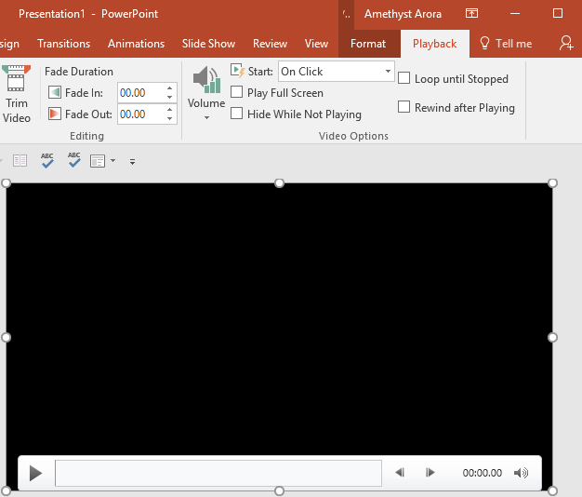582x497 pixels.
Task: Enable Loop until Stopped
Action: click(403, 79)
